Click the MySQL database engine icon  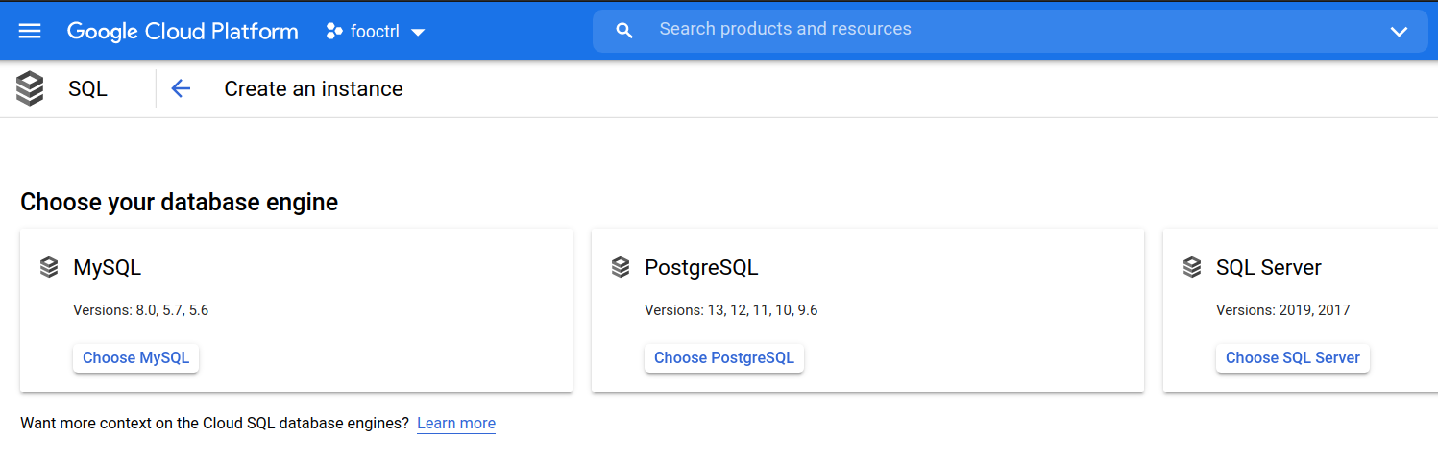[x=49, y=267]
